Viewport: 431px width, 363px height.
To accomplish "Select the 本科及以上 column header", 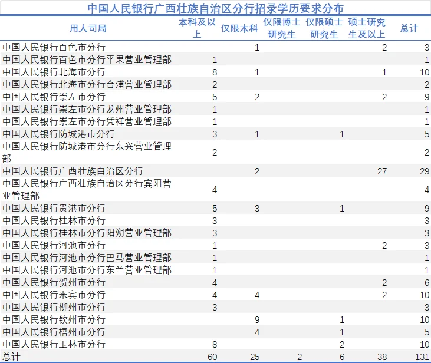I will [x=197, y=28].
